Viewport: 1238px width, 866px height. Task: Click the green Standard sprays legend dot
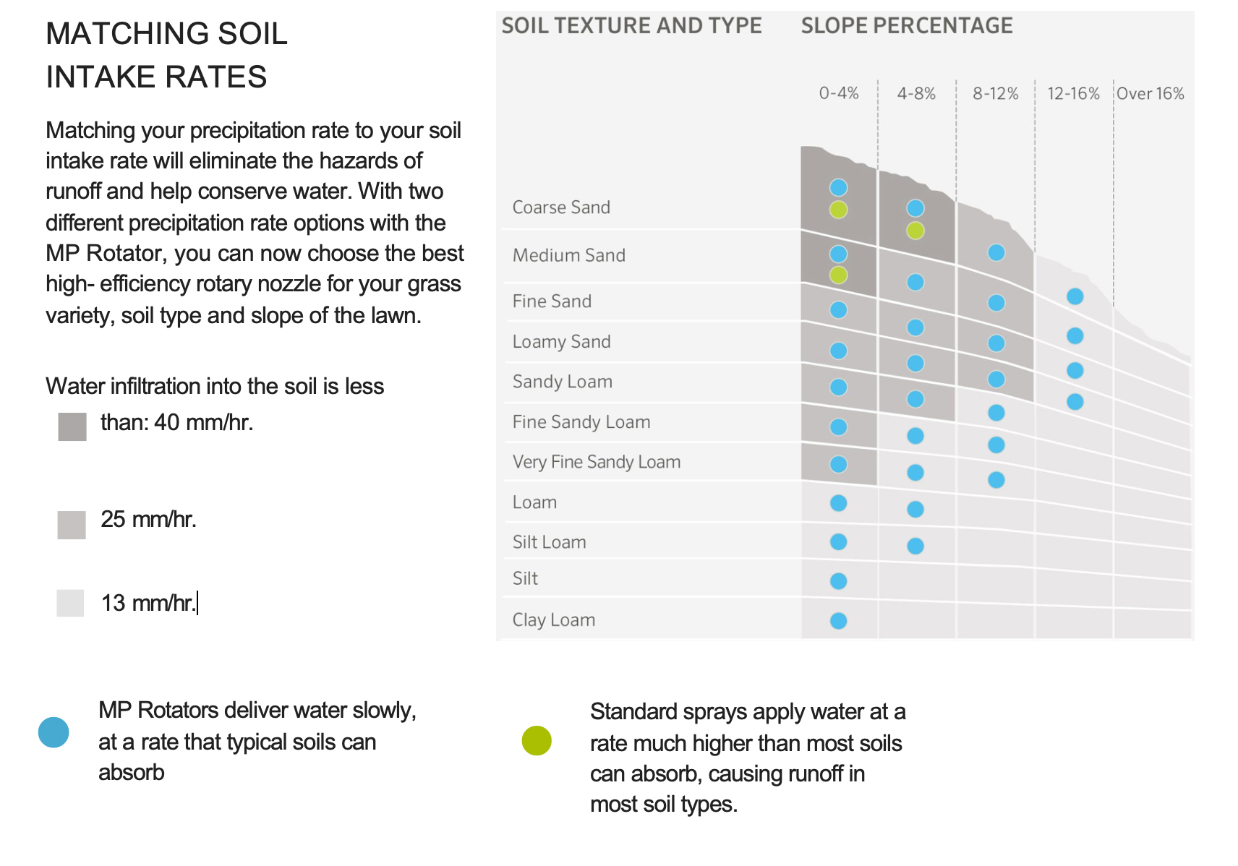(537, 741)
